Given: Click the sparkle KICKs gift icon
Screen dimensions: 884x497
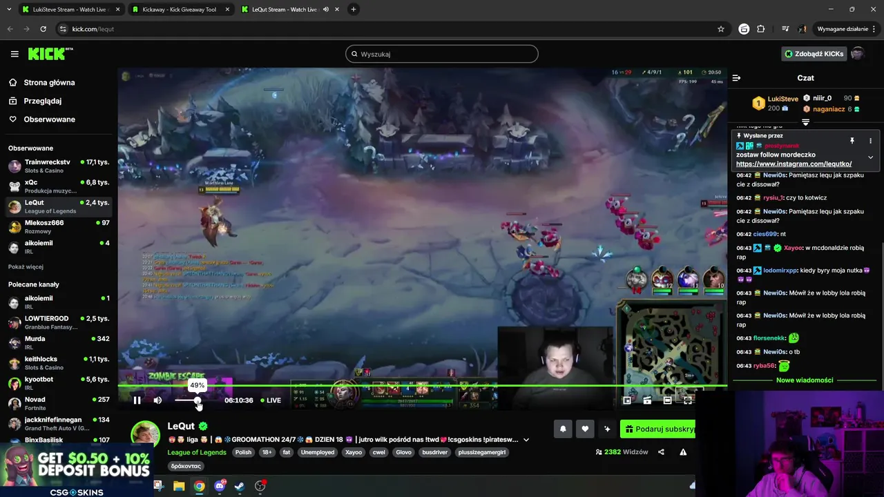Looking at the screenshot, I should coord(607,429).
